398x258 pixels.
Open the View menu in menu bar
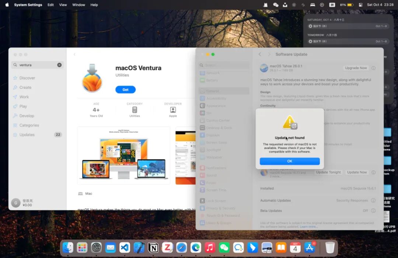pos(63,5)
